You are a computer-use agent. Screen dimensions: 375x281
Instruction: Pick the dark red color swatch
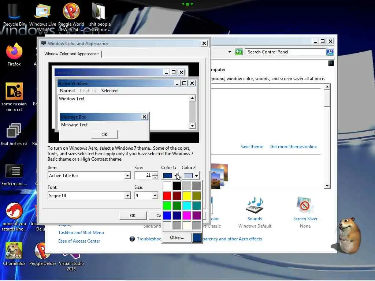click(x=177, y=196)
